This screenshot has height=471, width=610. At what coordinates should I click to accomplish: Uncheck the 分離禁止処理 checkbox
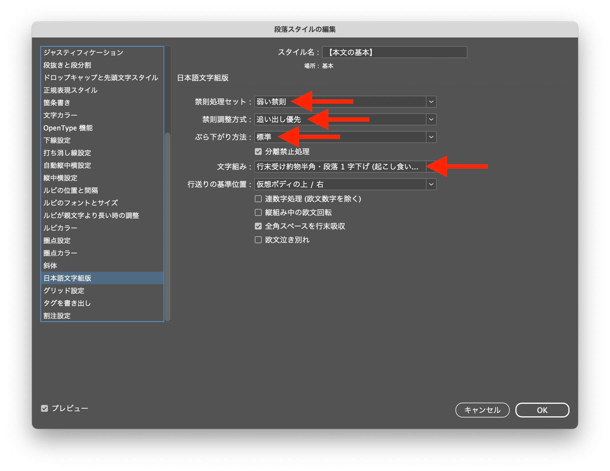pyautogui.click(x=258, y=151)
